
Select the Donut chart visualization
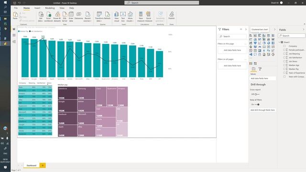269,43
